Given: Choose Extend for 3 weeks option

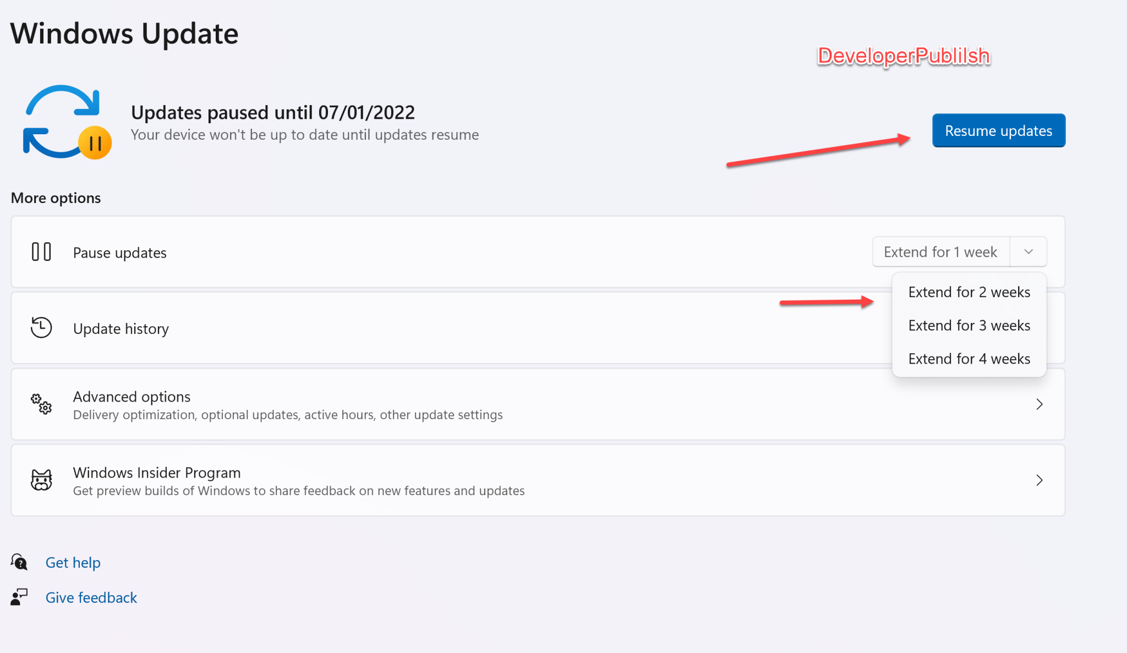Looking at the screenshot, I should tap(969, 326).
